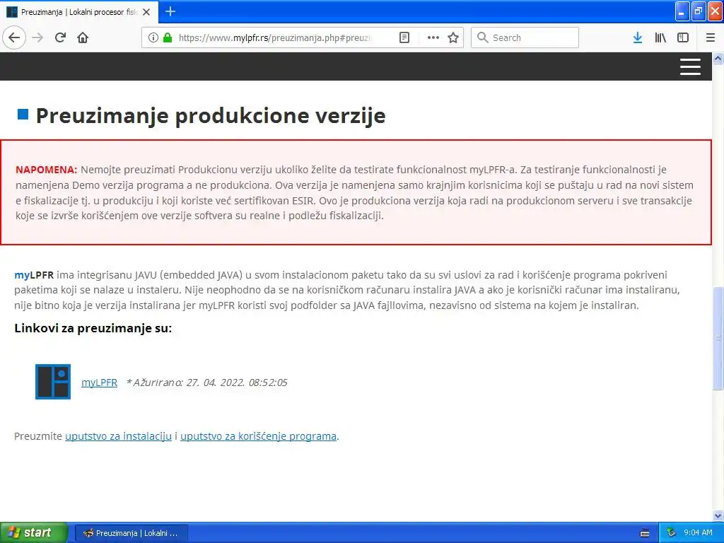Viewport: 724px width, 543px height.
Task: Open page actions three-dot menu
Action: 433,37
